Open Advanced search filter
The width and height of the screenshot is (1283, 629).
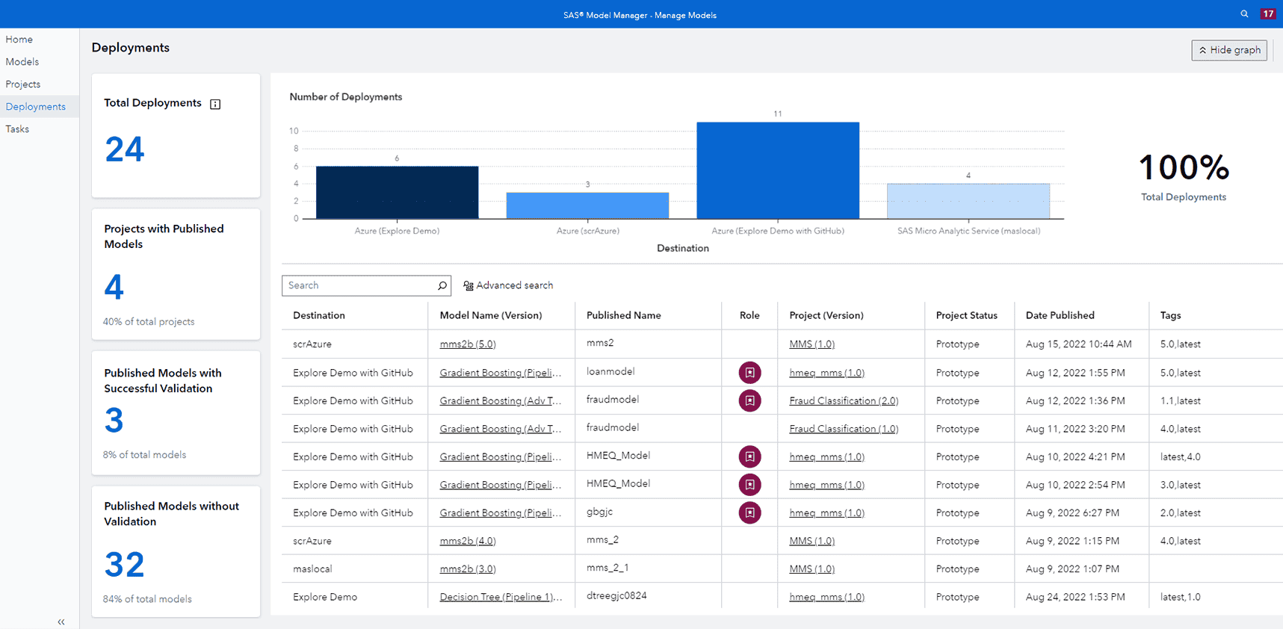coord(508,285)
